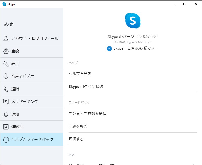Open the 通話 settings section

[x=32, y=89]
